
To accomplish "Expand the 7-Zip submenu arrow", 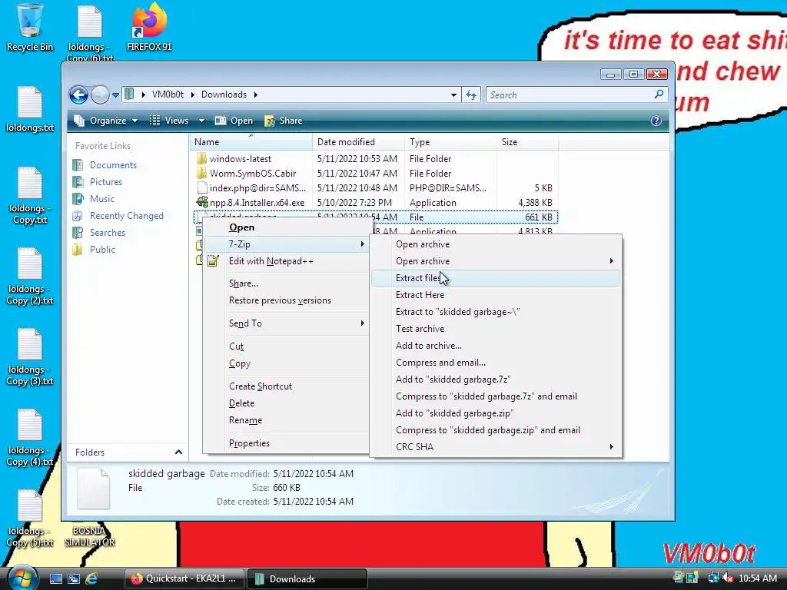I will point(362,244).
